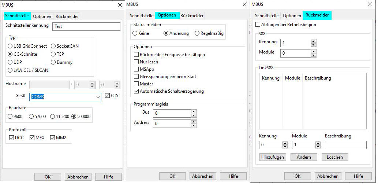Focus the LinkS88 Beschreibung input field
378x184 pixels.
(x=345, y=145)
